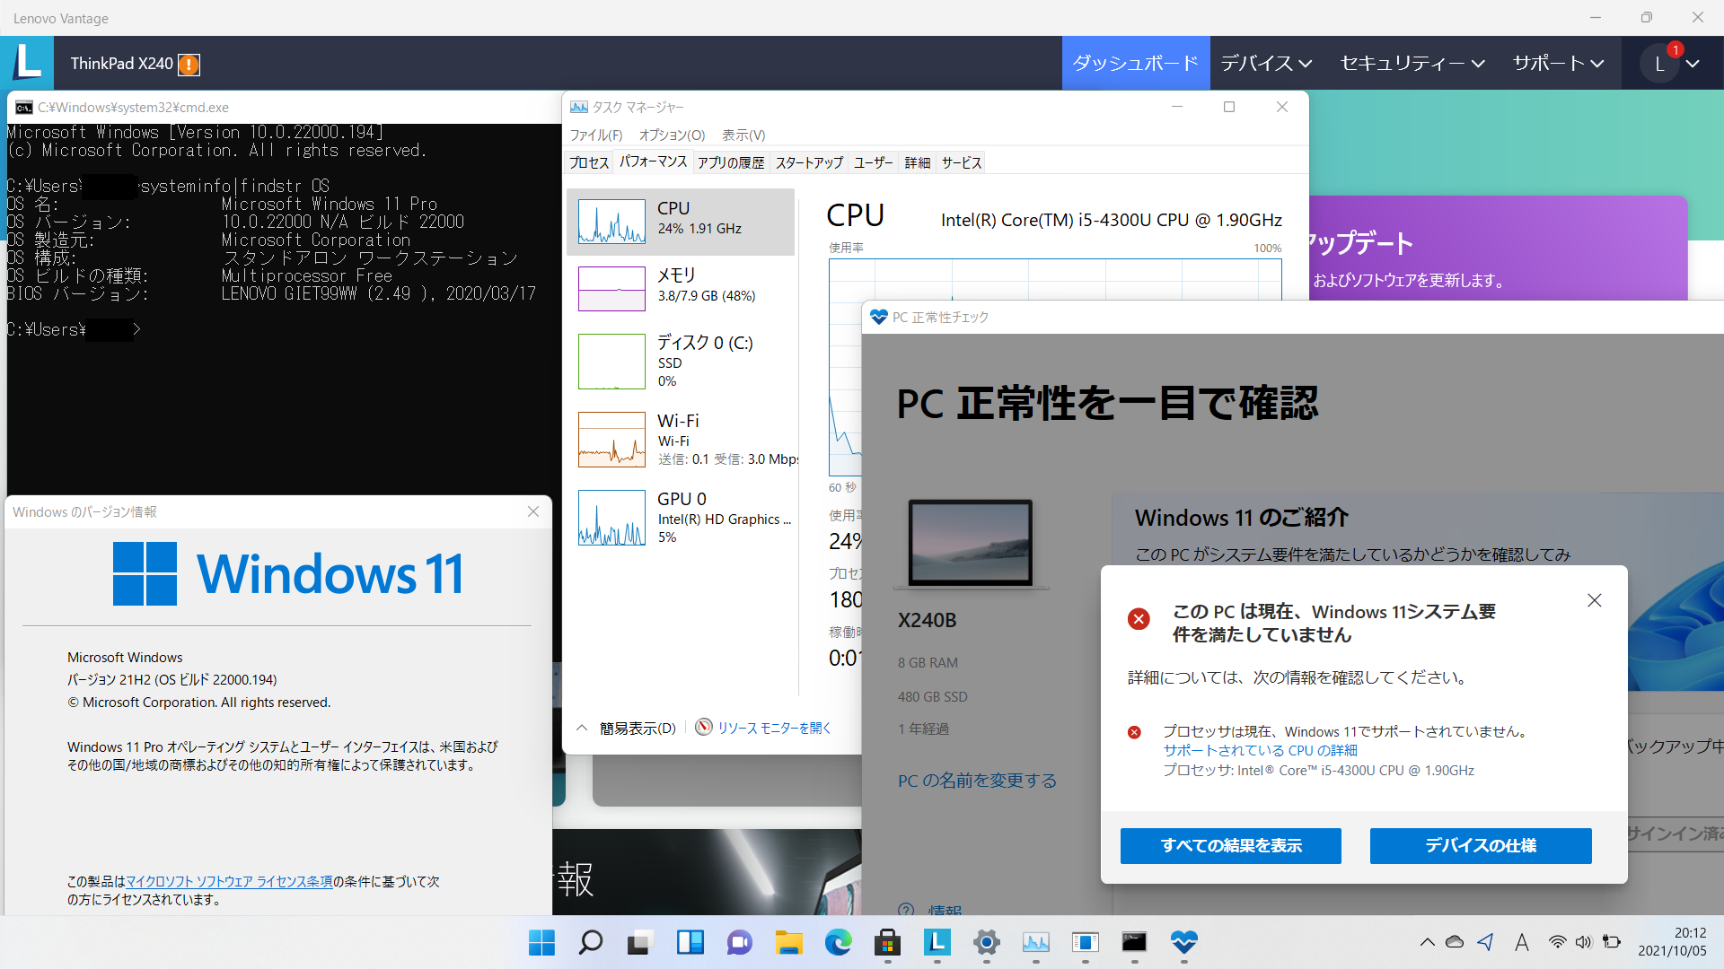Click the PC Health Check heart icon in the taskbar
The width and height of the screenshot is (1724, 969).
pos(1183,942)
